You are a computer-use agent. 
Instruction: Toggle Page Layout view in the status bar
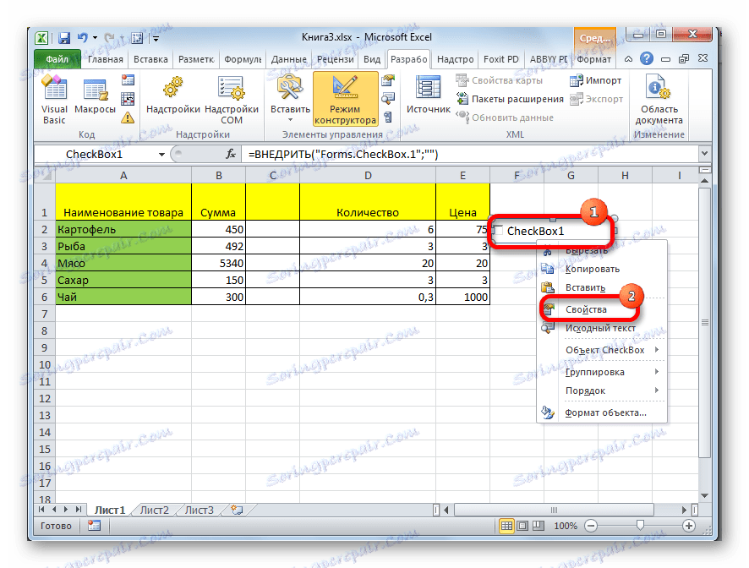522,525
